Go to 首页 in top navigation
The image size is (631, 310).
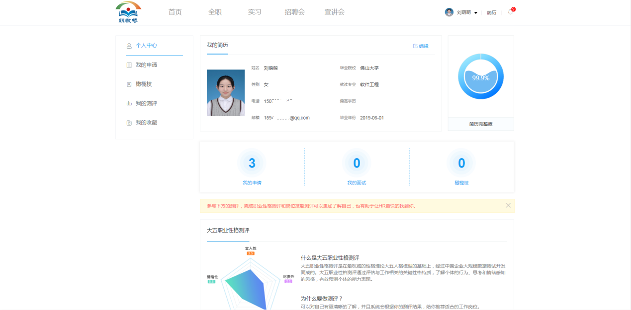175,12
